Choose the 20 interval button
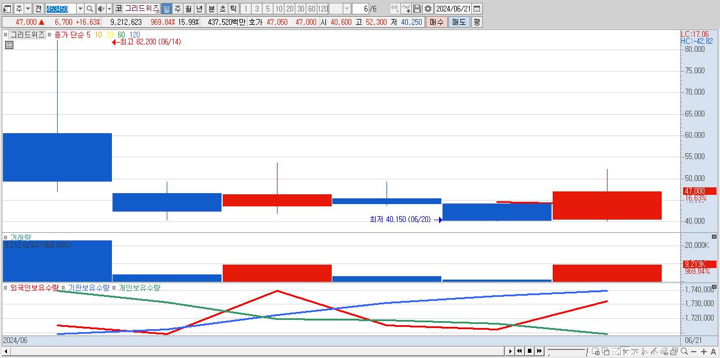The height and width of the screenshot is (358, 720). (x=289, y=9)
